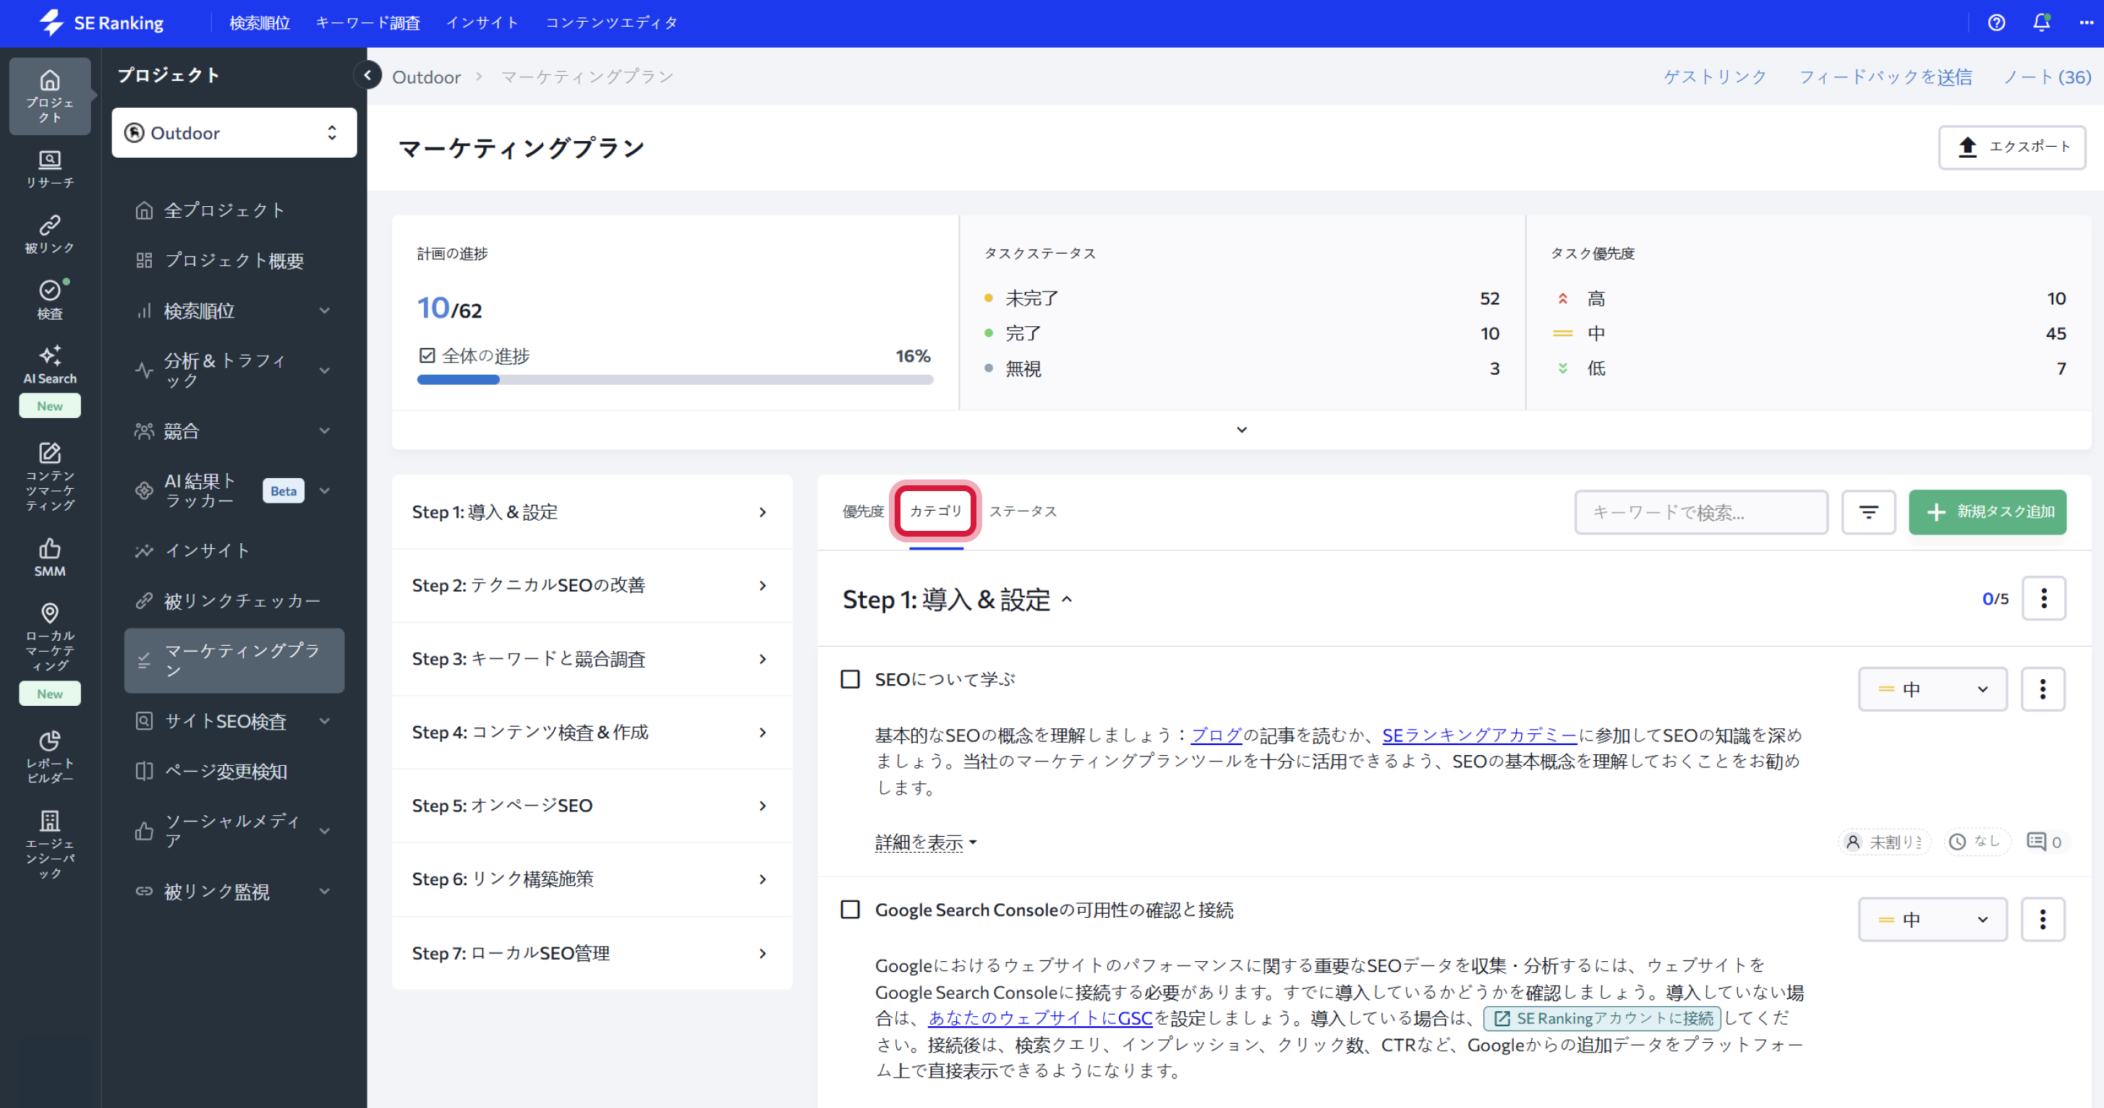This screenshot has height=1108, width=2104.
Task: Collapse the Step 1: 導入＆設定 section
Action: [x=1067, y=600]
